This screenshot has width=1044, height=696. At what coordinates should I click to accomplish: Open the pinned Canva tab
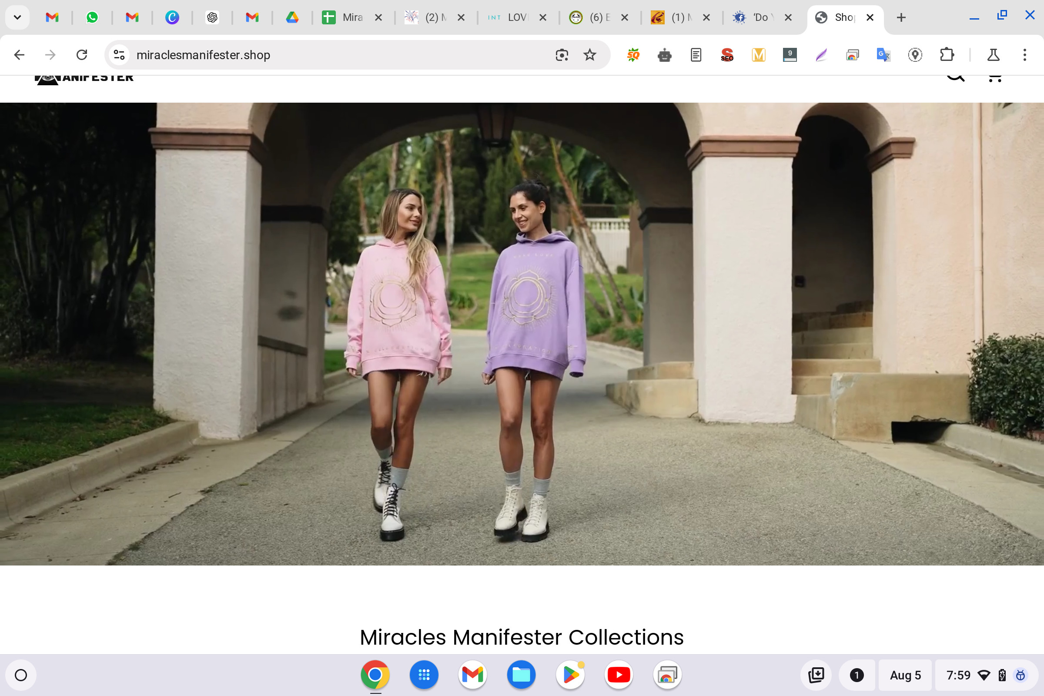tap(172, 17)
